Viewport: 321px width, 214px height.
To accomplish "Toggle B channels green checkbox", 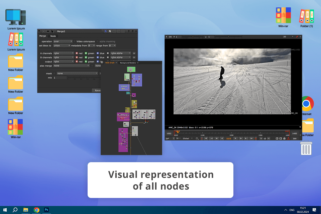I will pos(86,57).
